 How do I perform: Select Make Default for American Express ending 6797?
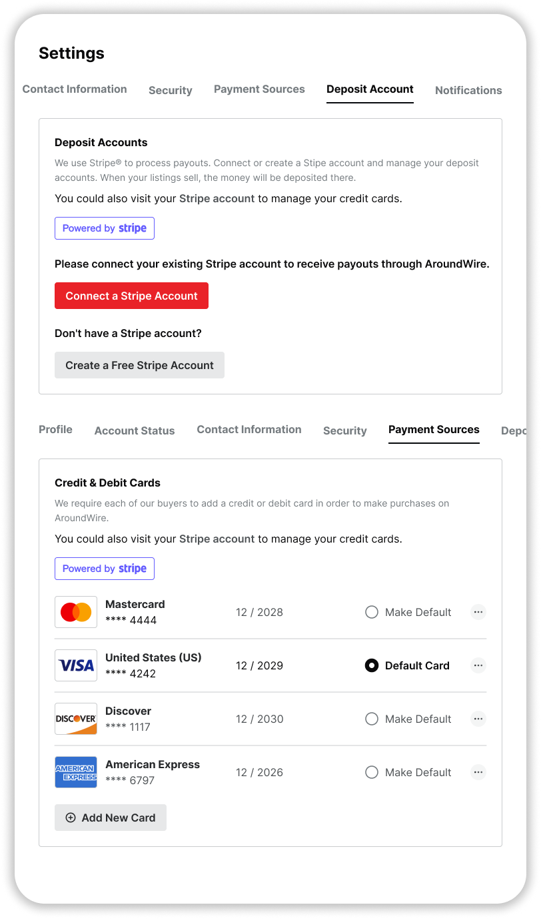click(x=371, y=772)
